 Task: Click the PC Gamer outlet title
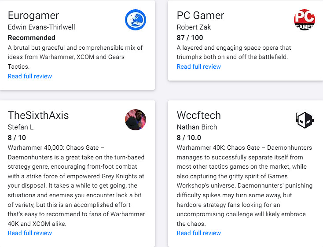point(201,15)
